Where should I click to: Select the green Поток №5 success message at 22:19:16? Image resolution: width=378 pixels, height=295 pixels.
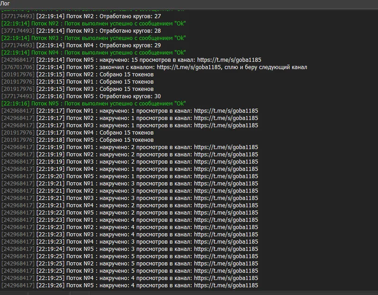tap(94, 104)
